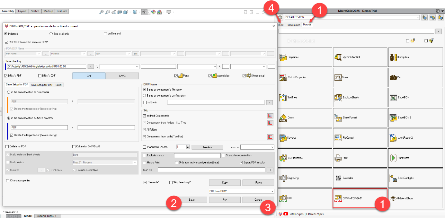The image size is (445, 218).
Task: Open the Excel tab in dialog
Action: click(x=58, y=85)
